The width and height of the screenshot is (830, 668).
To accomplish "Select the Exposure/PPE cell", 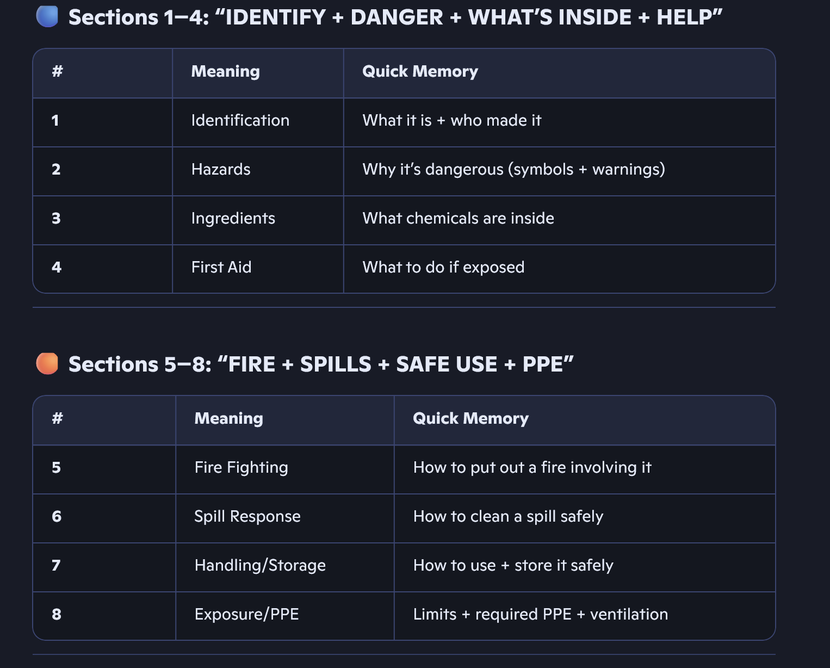I will coord(246,615).
